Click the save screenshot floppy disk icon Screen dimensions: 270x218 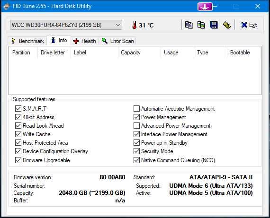click(x=214, y=25)
